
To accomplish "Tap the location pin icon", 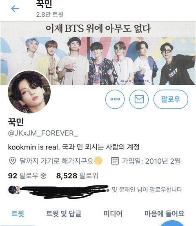I will [x=12, y=161].
